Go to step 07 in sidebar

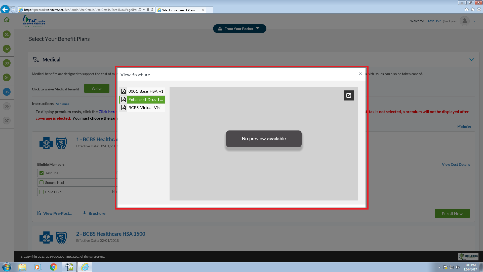(x=7, y=121)
